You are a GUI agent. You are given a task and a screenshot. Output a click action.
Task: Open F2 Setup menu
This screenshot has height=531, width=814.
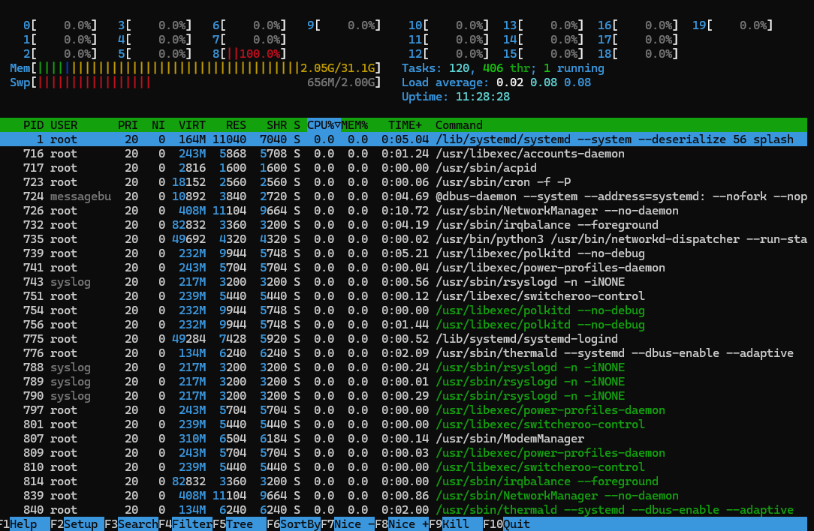point(74,523)
